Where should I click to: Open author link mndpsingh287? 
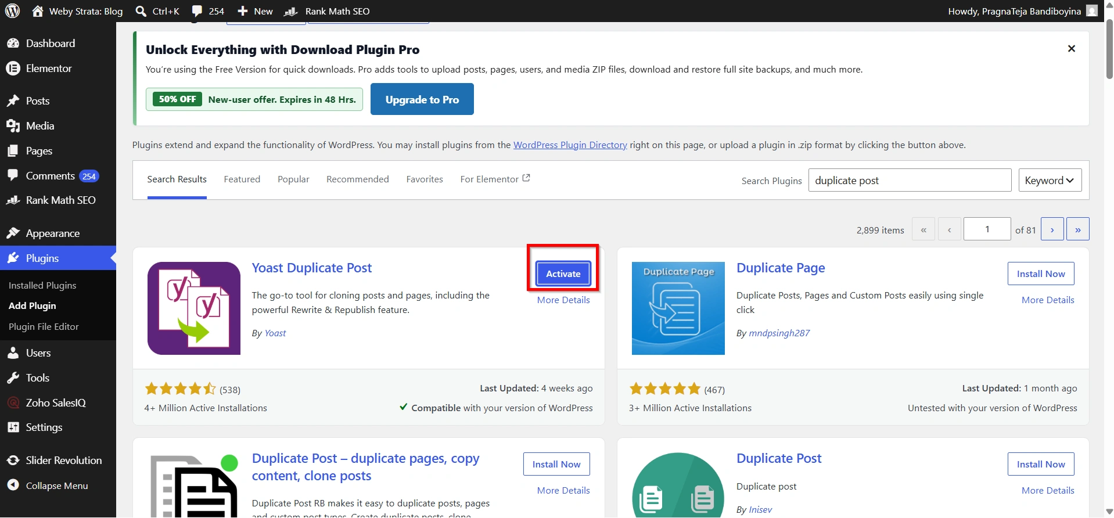(x=779, y=333)
